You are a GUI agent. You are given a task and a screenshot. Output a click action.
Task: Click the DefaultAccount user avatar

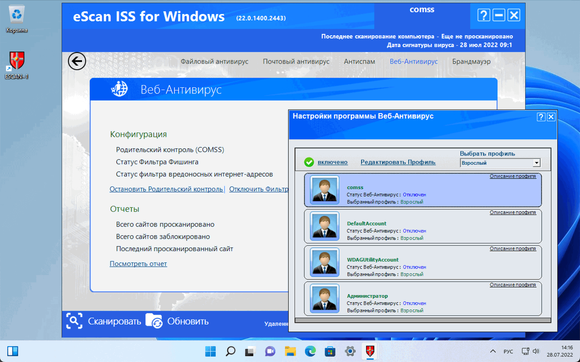[x=325, y=226]
